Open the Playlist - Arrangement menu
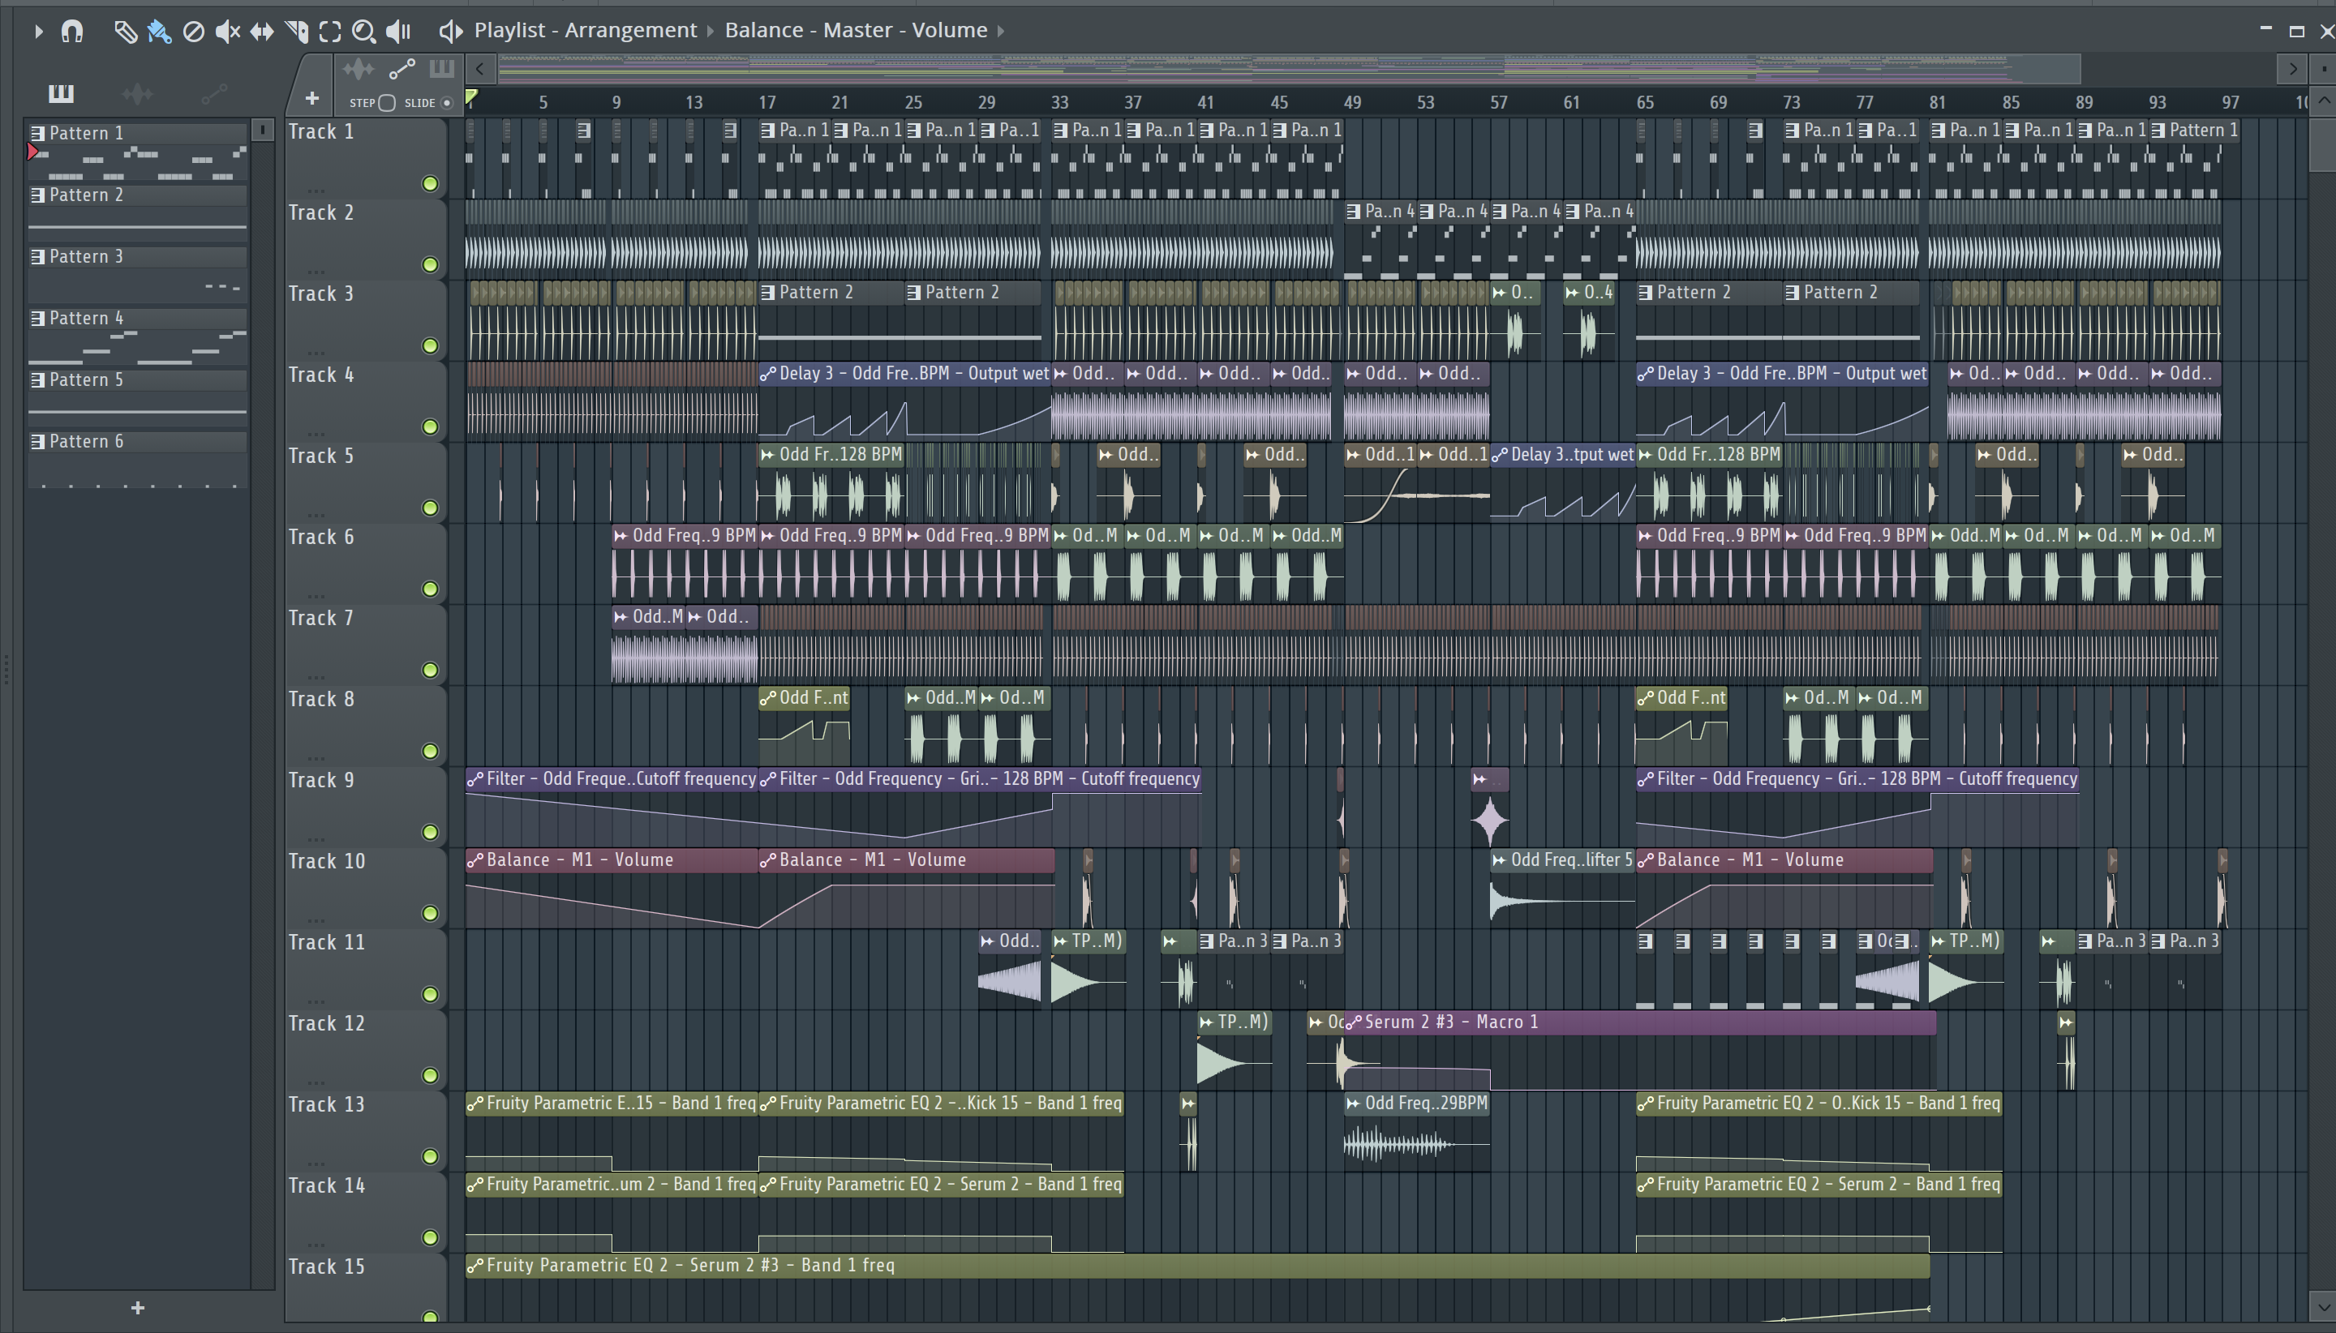The height and width of the screenshot is (1333, 2336). [x=585, y=30]
